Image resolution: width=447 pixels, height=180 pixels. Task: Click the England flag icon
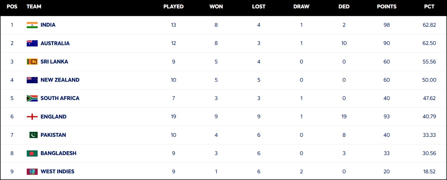(x=32, y=117)
